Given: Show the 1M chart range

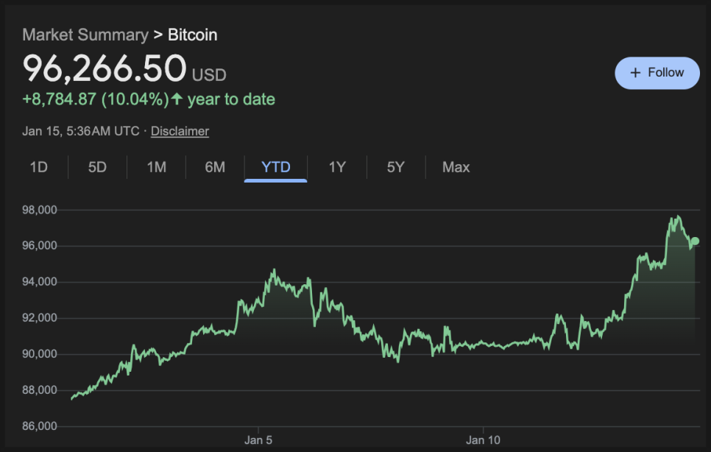Looking at the screenshot, I should [x=156, y=167].
